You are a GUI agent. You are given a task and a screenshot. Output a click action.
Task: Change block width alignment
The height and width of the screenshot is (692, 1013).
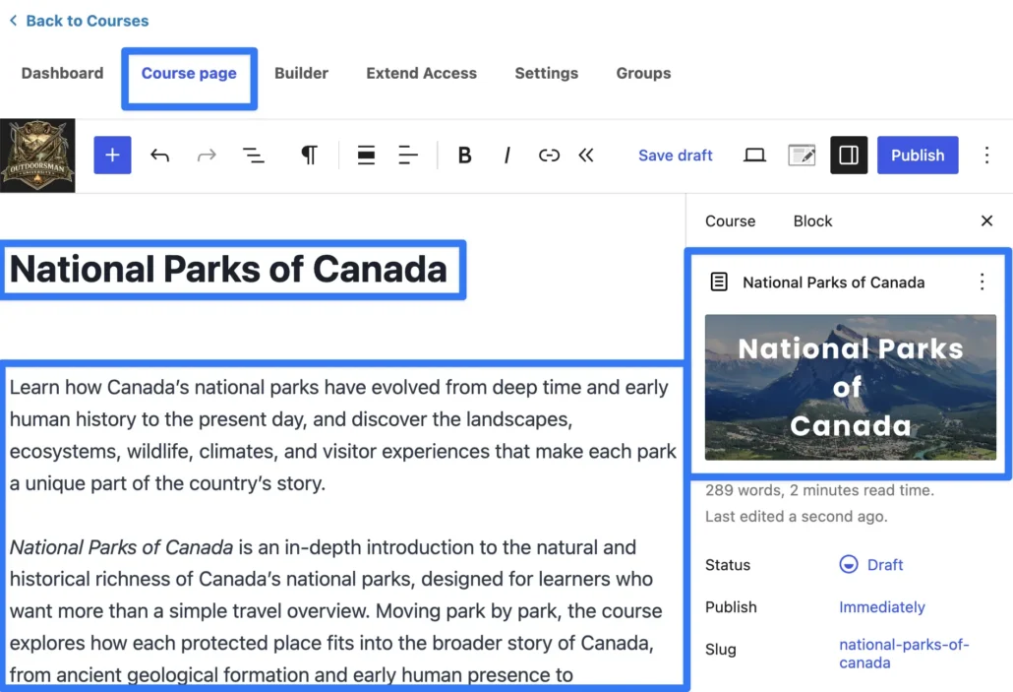[366, 156]
